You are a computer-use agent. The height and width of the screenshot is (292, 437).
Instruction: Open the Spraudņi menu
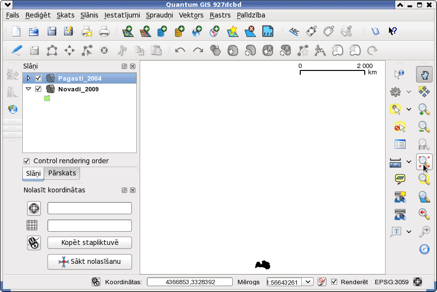(x=160, y=15)
